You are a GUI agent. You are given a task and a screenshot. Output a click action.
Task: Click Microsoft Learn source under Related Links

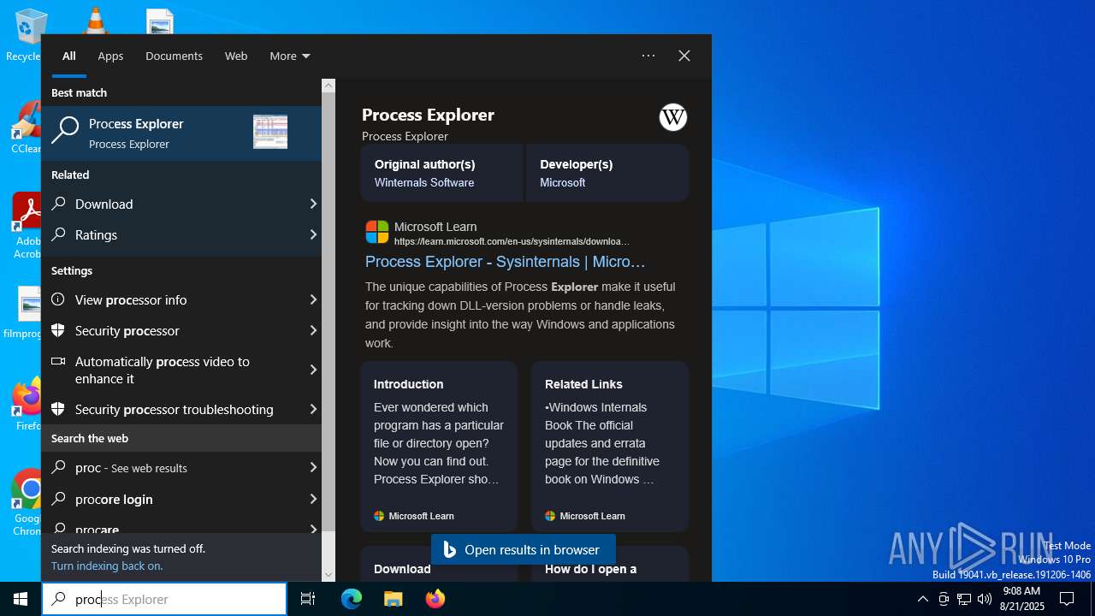pos(585,516)
